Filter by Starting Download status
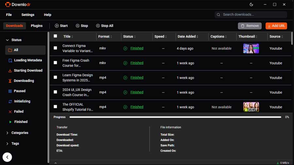This screenshot has width=294, height=165. [25, 70]
